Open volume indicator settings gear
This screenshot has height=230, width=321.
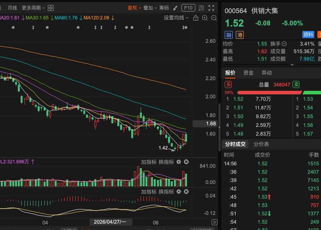point(179,162)
